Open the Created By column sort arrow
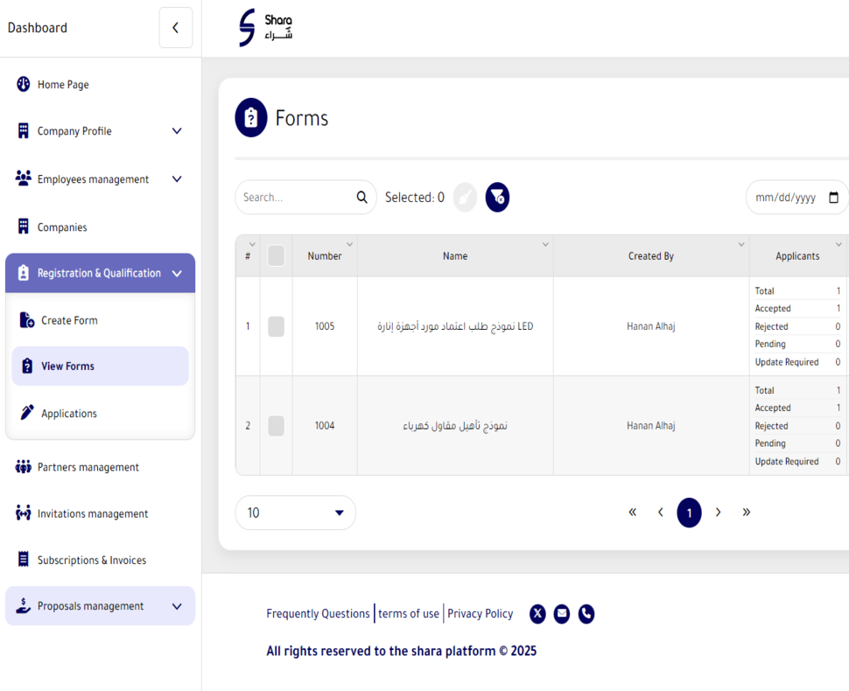Image resolution: width=849 pixels, height=691 pixels. click(x=741, y=245)
